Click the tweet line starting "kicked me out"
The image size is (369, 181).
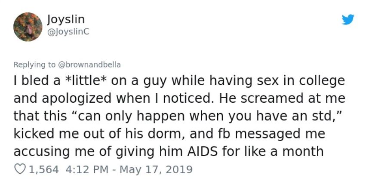pos(168,134)
